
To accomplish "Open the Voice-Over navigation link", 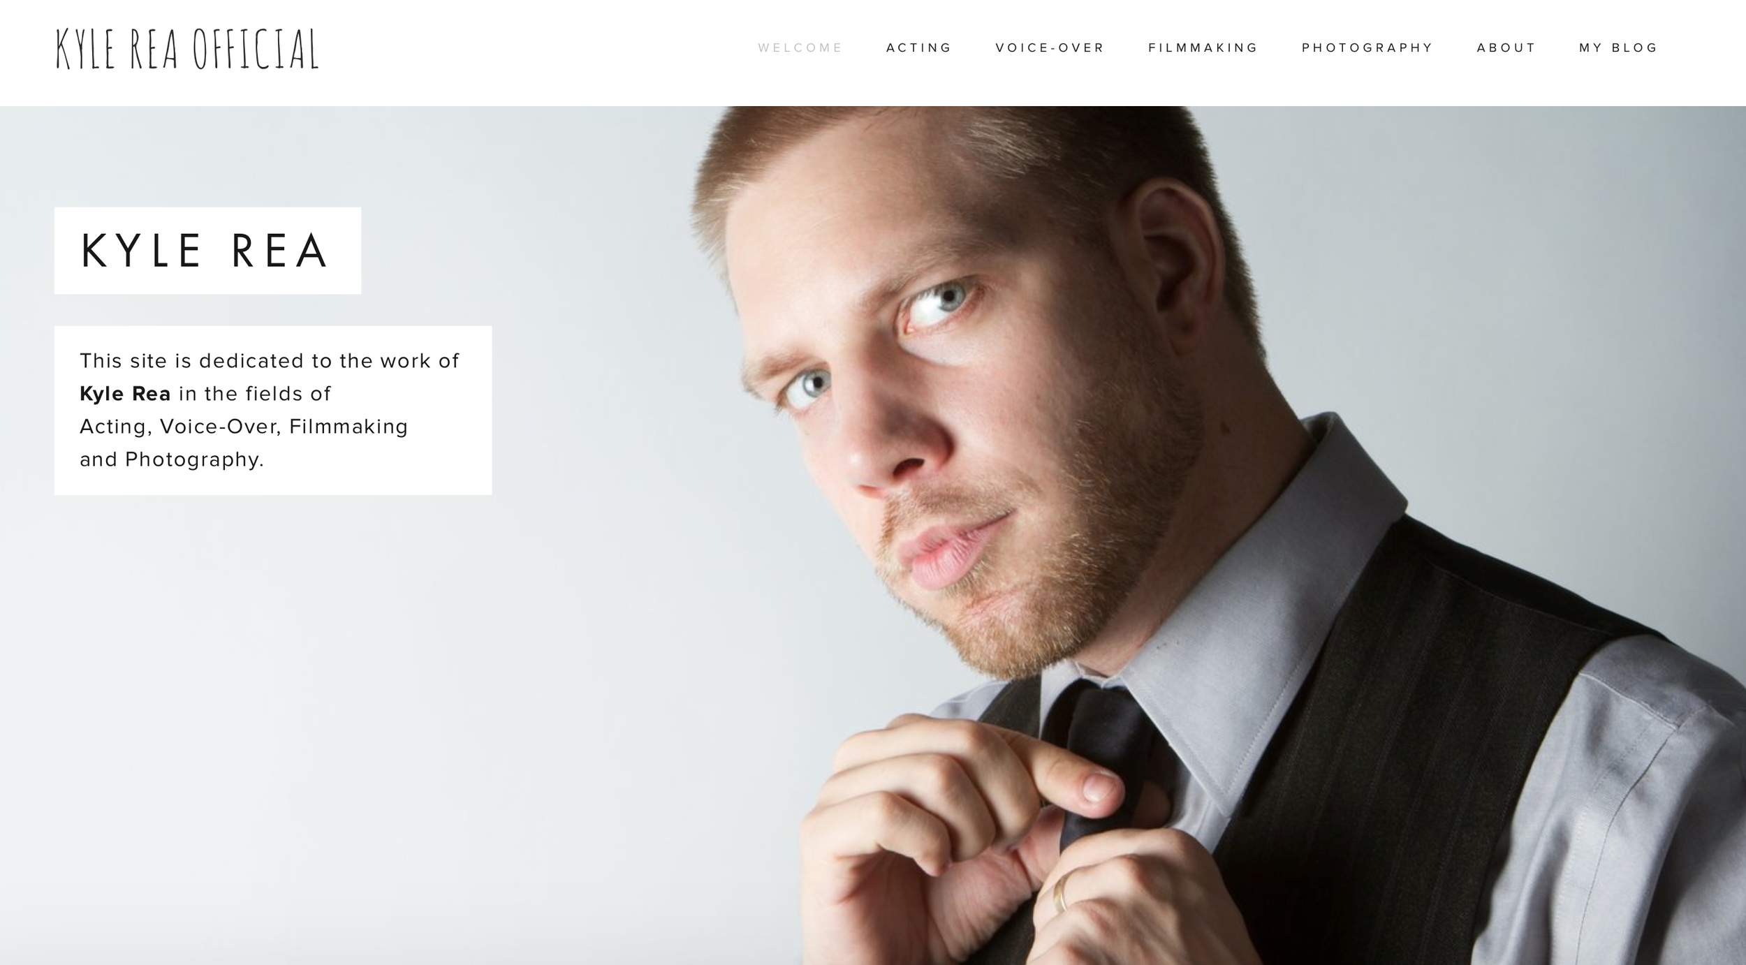I will click(x=1050, y=48).
